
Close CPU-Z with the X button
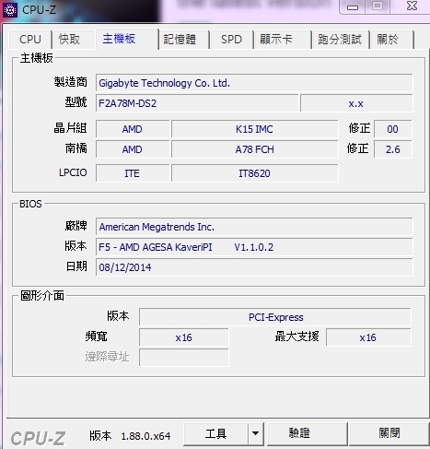412,6
